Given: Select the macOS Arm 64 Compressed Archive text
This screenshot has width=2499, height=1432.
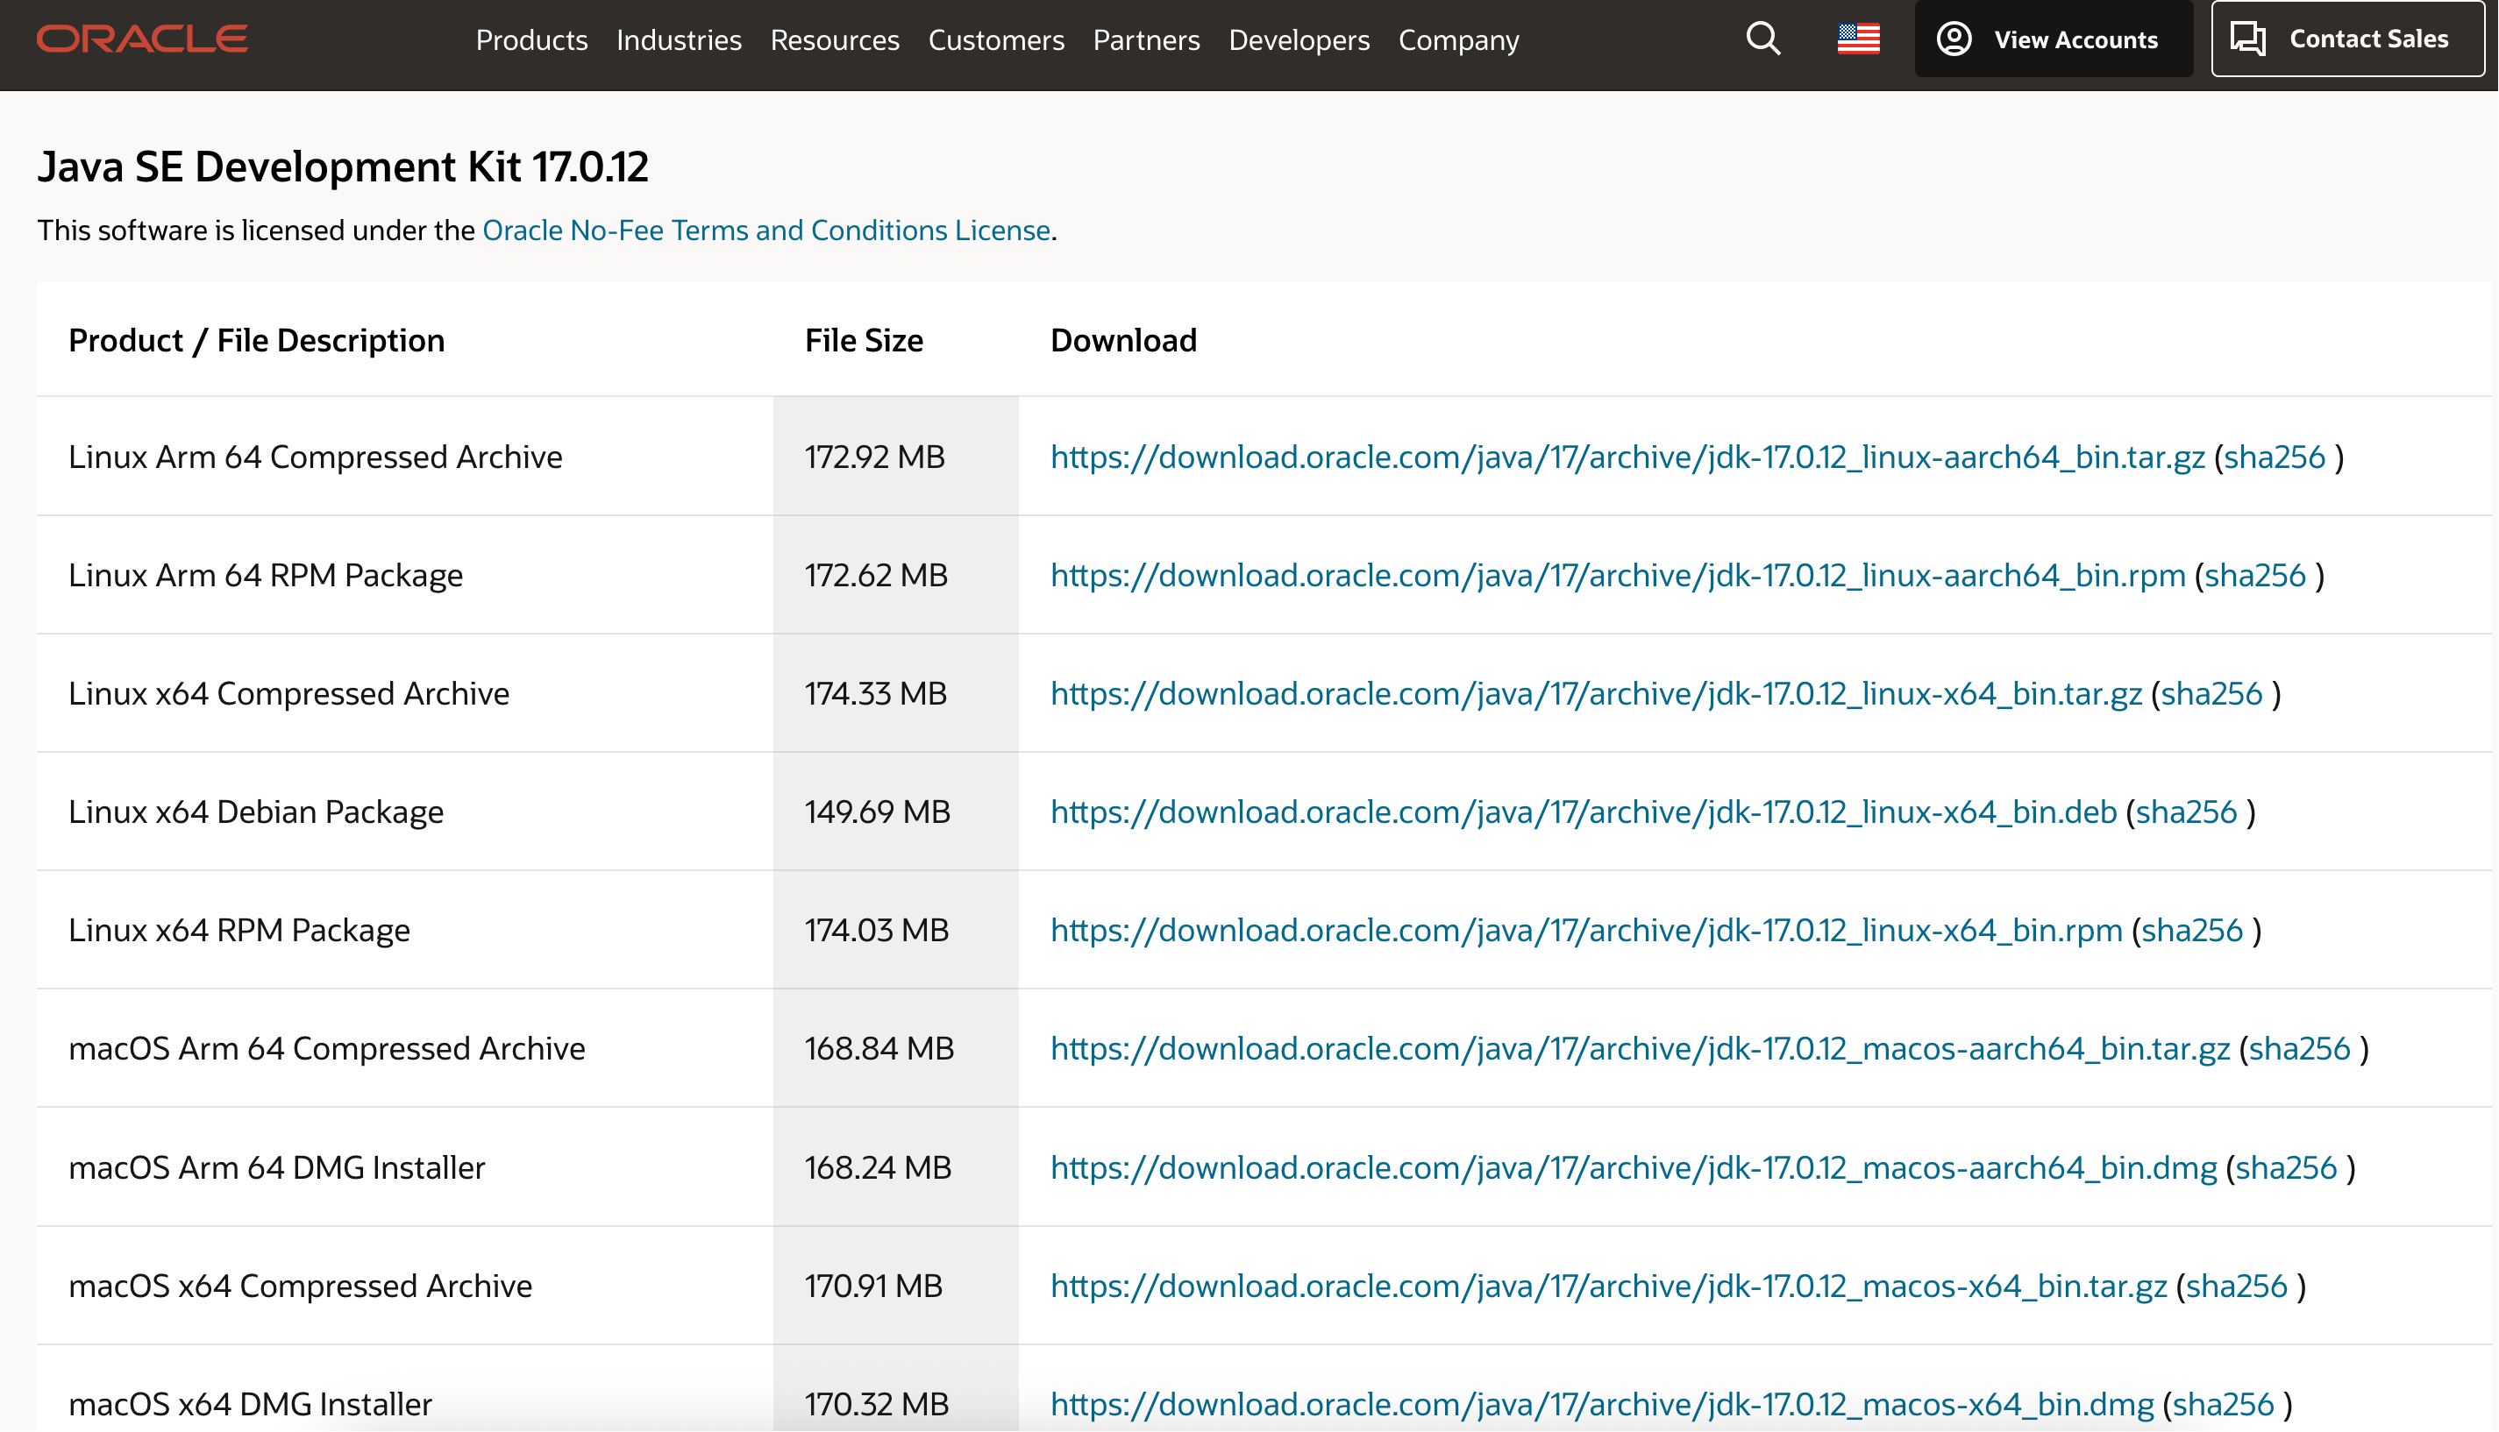Looking at the screenshot, I should pyautogui.click(x=327, y=1047).
